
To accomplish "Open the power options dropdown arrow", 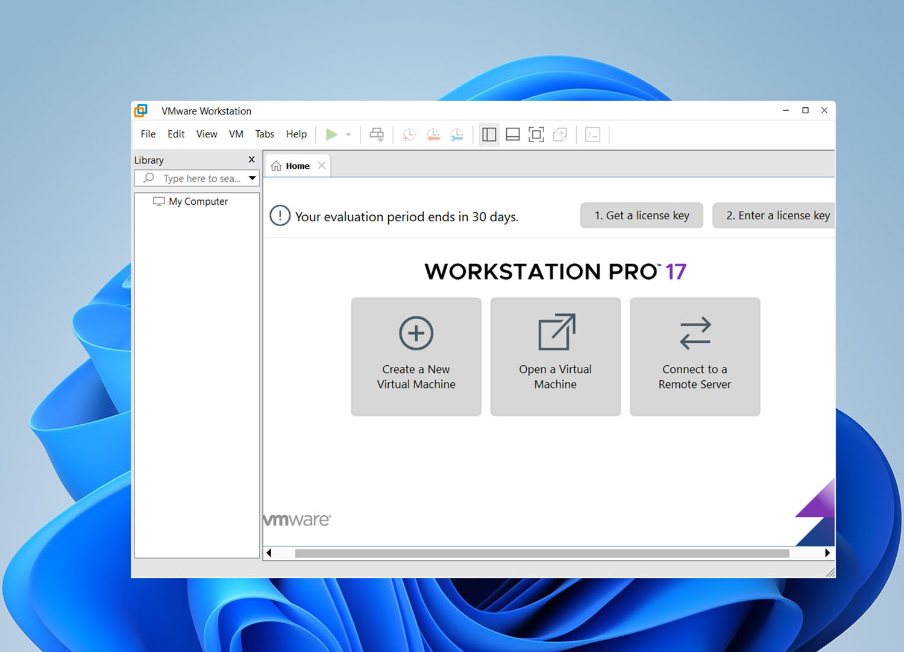I will coord(348,134).
